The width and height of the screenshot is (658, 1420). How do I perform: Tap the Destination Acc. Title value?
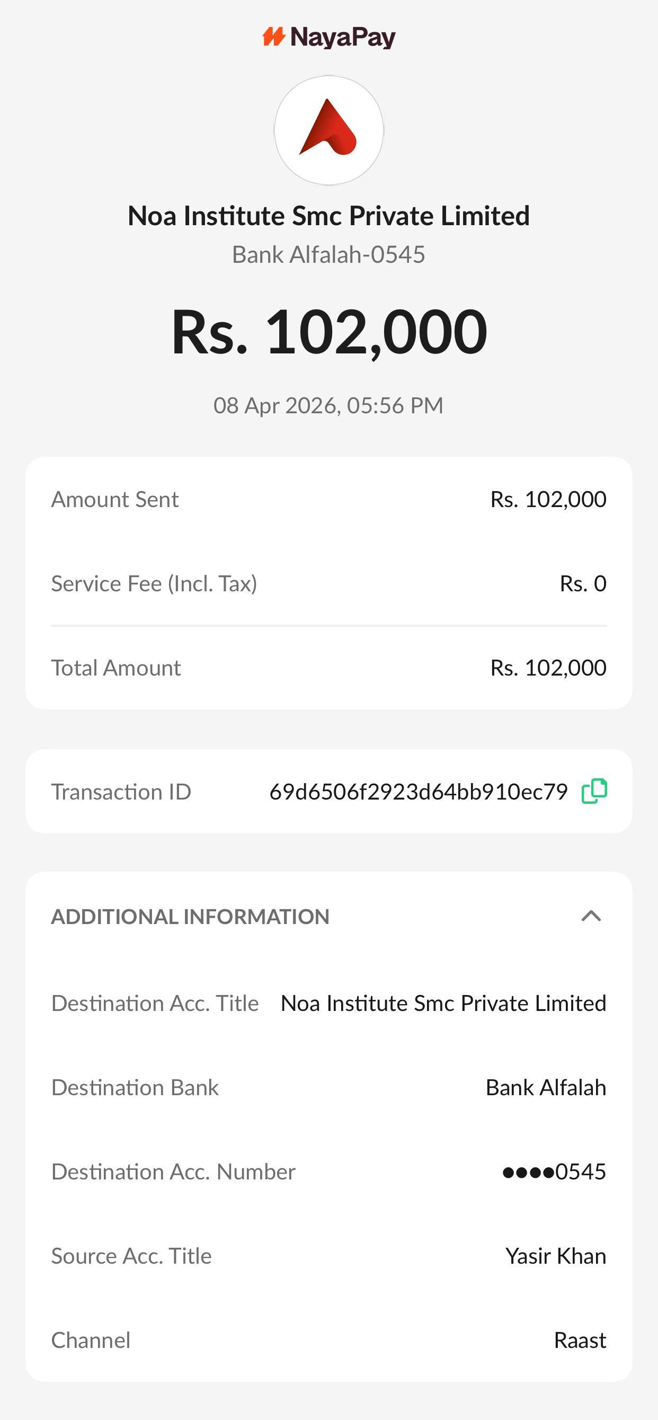click(443, 1003)
